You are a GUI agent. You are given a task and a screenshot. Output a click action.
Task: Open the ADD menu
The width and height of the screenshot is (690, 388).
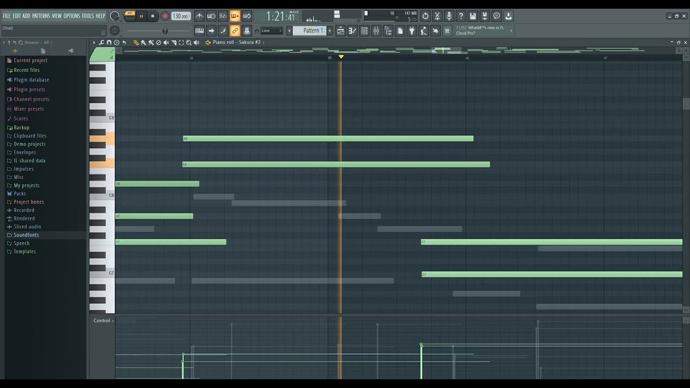click(26, 16)
